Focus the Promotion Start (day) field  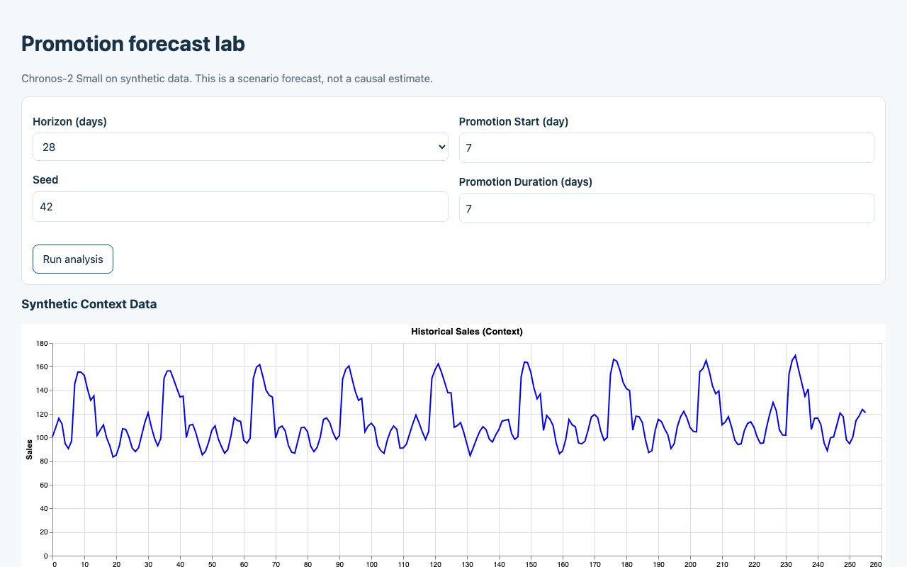[x=667, y=147]
